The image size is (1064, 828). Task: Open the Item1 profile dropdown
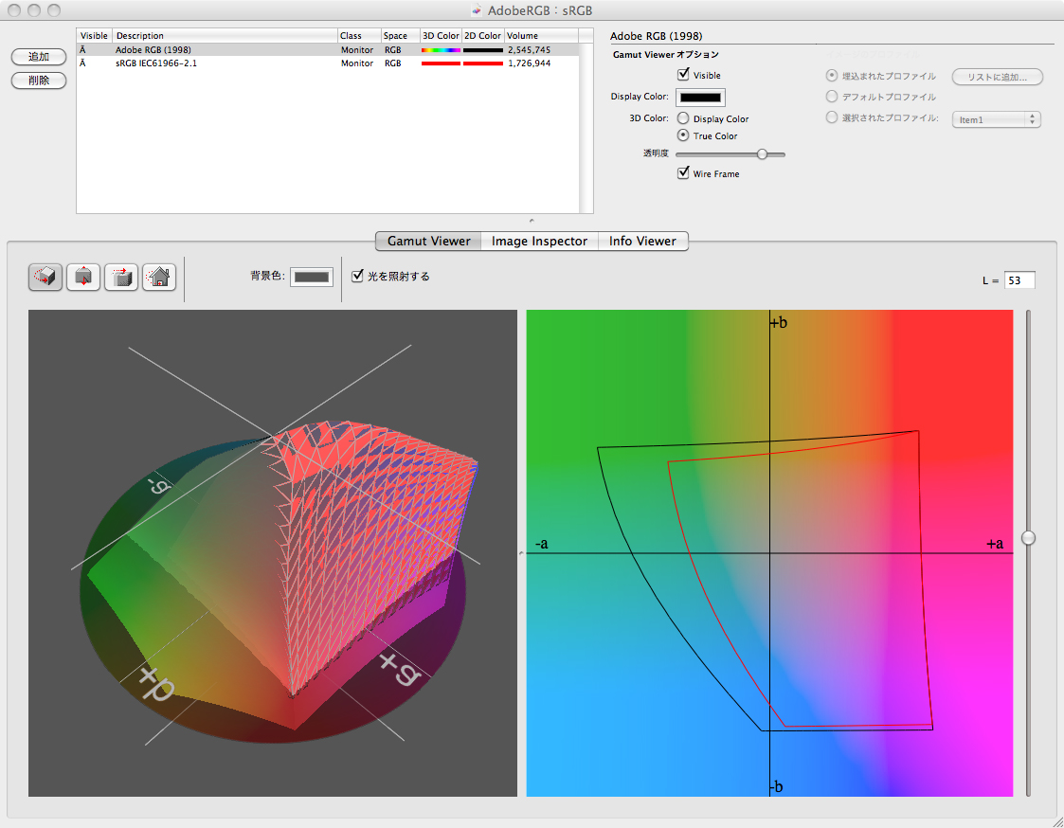point(996,119)
